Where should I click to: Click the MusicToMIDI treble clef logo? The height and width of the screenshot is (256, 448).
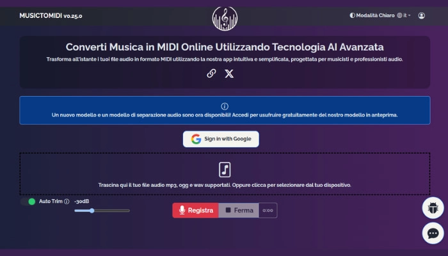225,19
